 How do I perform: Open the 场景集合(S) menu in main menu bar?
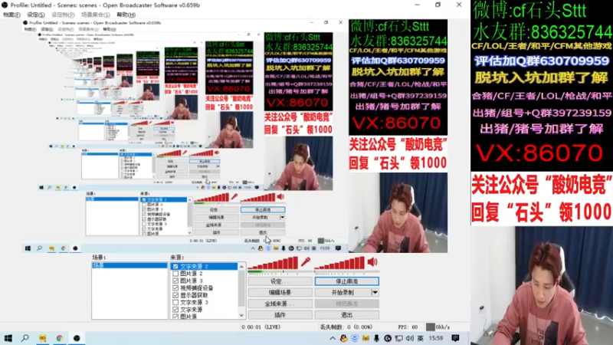(95, 15)
